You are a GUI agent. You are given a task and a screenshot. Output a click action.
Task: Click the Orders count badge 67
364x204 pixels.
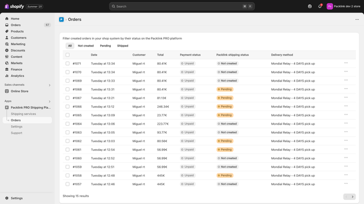[47, 25]
